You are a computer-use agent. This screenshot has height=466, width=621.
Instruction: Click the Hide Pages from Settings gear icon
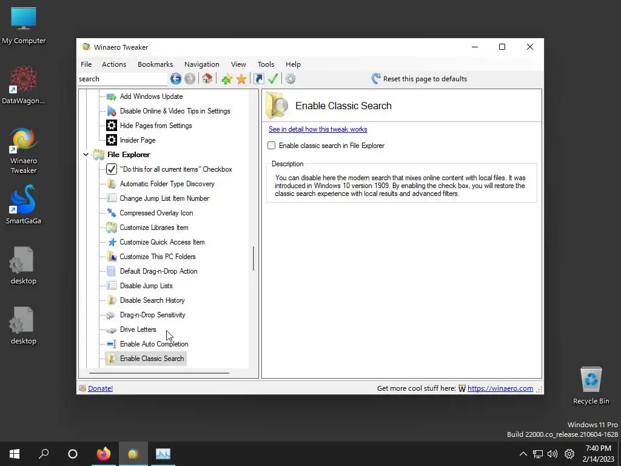112,126
